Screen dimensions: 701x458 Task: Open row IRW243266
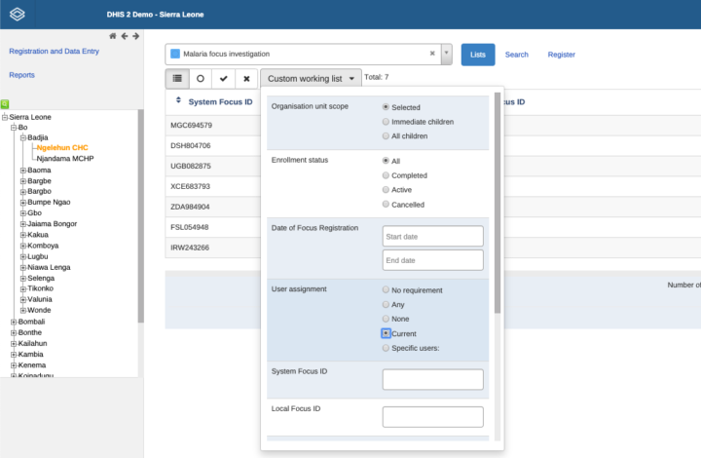point(190,248)
